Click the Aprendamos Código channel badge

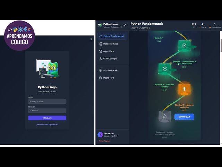pos(19,36)
